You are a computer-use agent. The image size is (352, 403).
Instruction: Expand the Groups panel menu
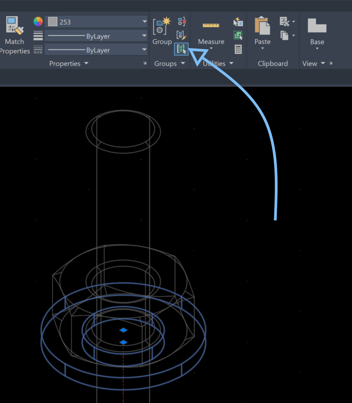coord(183,63)
